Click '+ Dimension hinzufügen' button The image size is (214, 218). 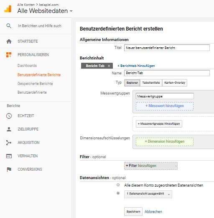click(x=165, y=142)
